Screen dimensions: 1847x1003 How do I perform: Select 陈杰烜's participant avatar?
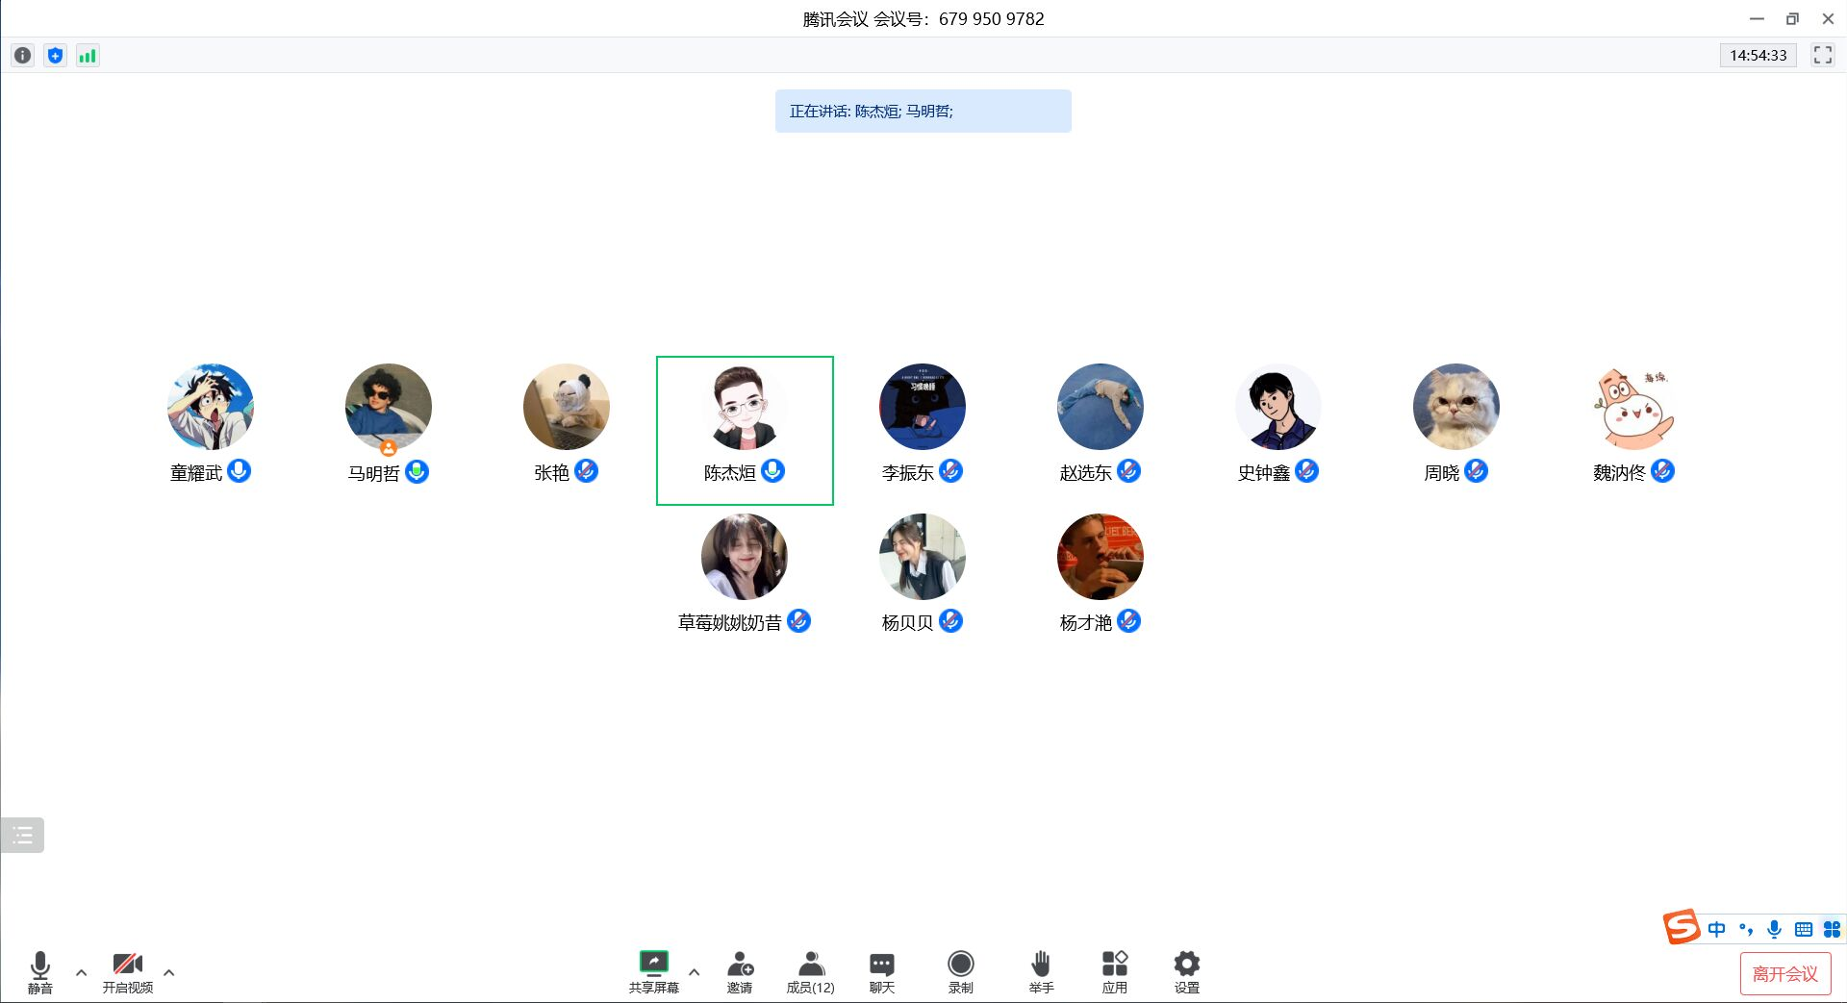point(744,407)
